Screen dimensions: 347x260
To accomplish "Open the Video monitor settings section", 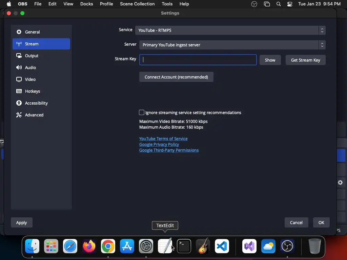I will coord(41,79).
